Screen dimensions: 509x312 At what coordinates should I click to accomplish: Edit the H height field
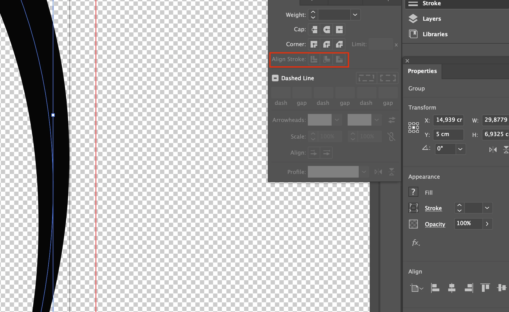tap(495, 134)
